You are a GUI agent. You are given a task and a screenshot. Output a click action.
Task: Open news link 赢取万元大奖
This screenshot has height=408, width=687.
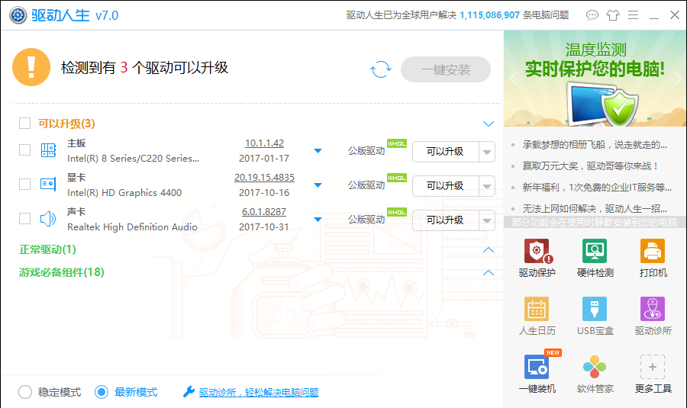click(x=590, y=166)
